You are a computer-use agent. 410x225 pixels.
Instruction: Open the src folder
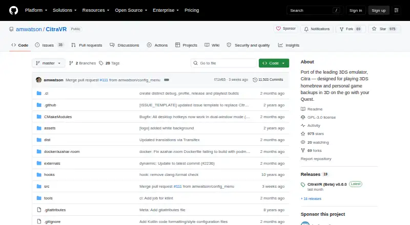pos(47,186)
